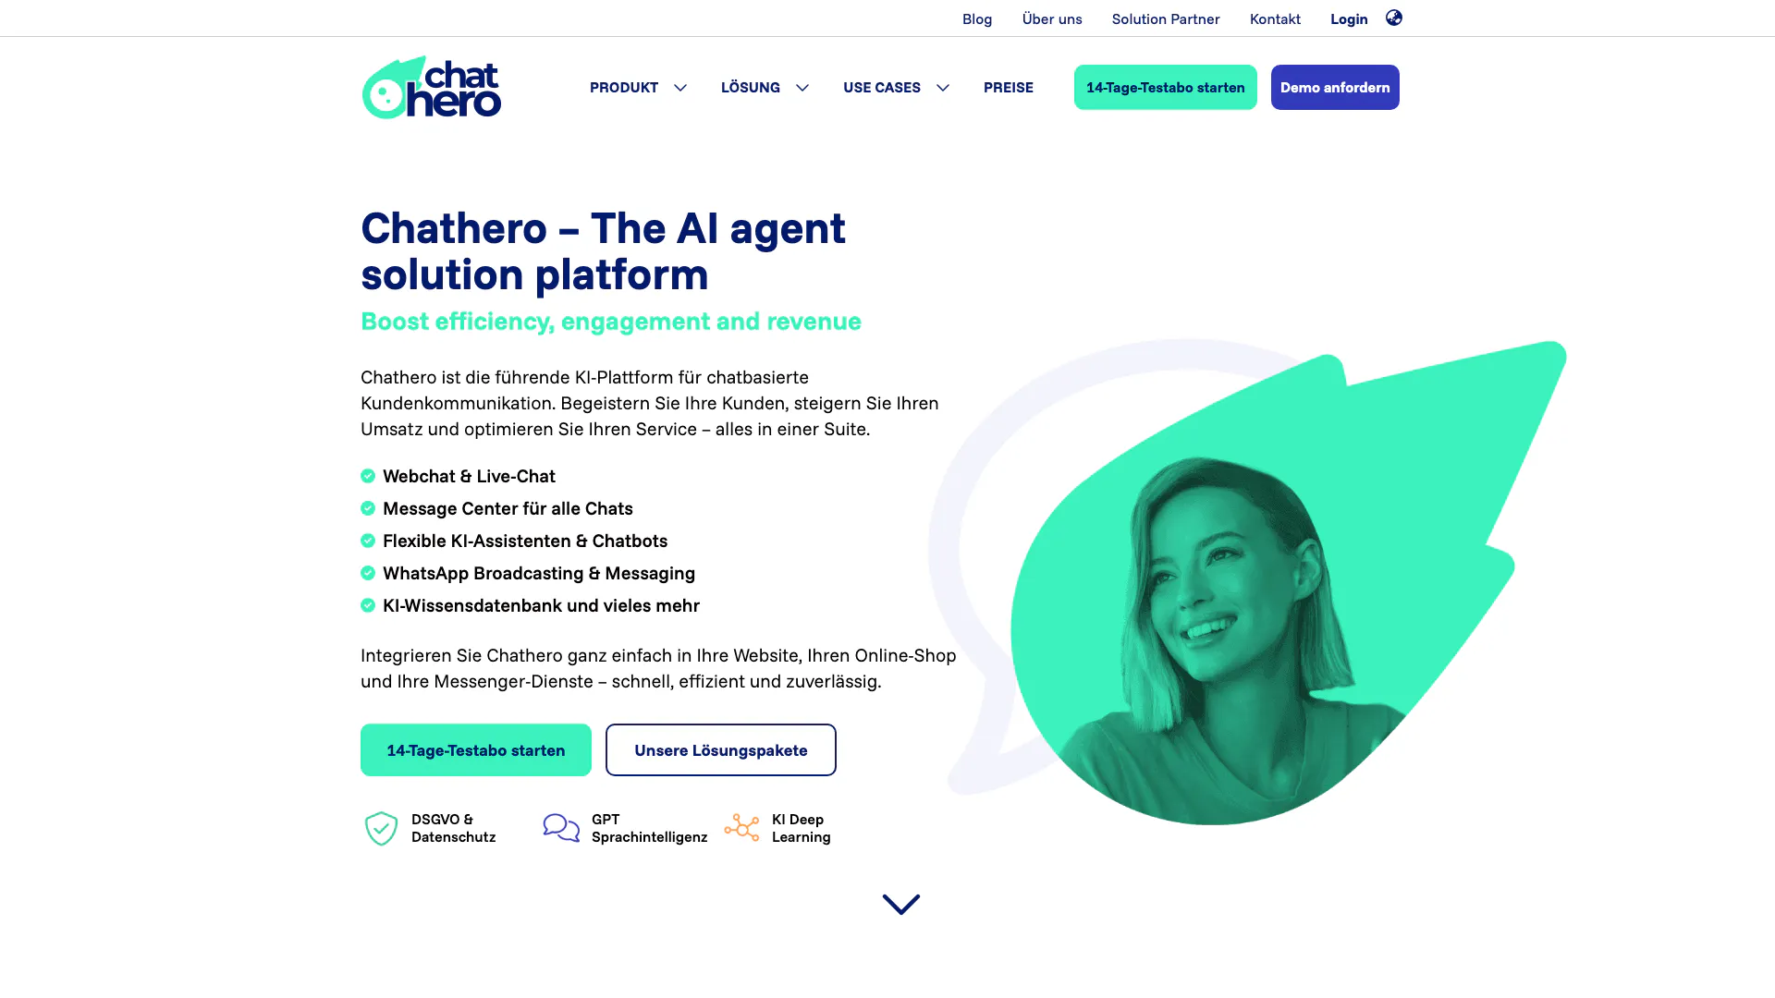
Task: Click the check icon beside Flexible KI-Assistenten
Action: tap(368, 541)
